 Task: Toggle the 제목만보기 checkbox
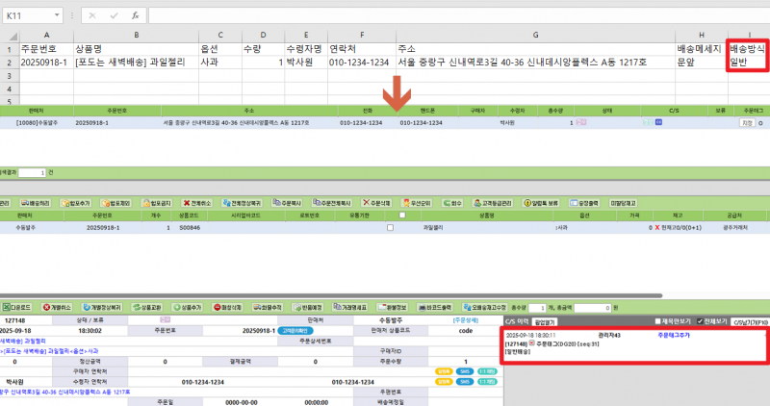(654, 320)
